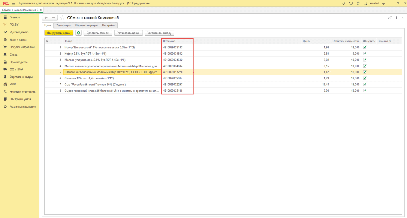Close the Обмен с кассой form
This screenshot has width=407, height=218.
pyautogui.click(x=403, y=17)
